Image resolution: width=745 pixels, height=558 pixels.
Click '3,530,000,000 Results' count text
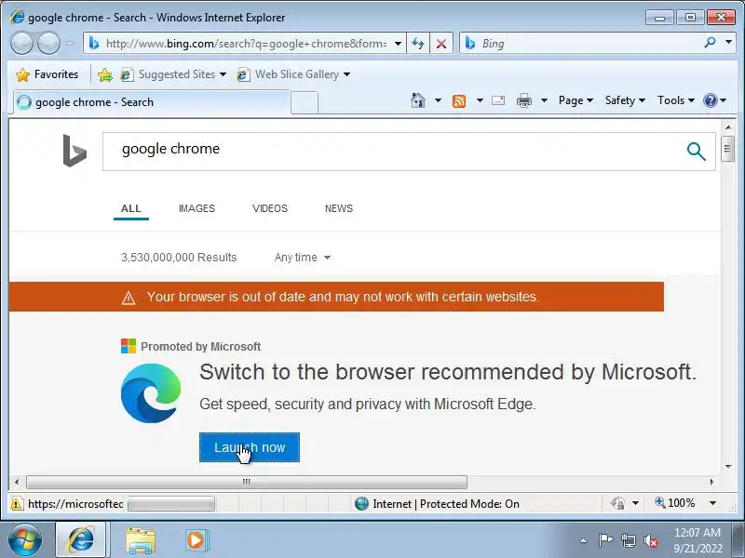coord(179,258)
